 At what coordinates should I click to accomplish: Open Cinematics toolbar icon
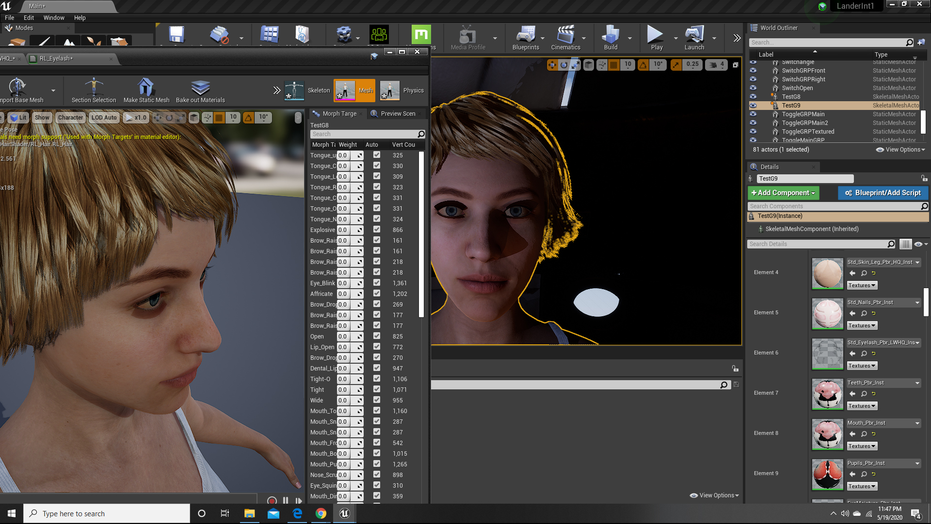pyautogui.click(x=565, y=38)
